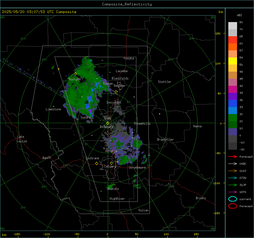Click the Vulcan map label
Image resolution: width=254 pixels, height=238 pixels.
click(143, 210)
